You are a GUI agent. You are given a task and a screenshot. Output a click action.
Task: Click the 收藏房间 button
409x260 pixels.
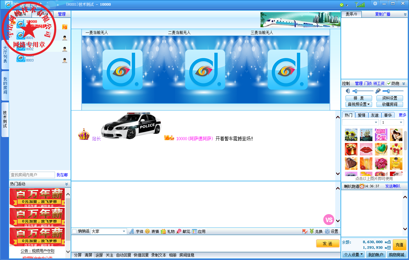(x=390, y=104)
